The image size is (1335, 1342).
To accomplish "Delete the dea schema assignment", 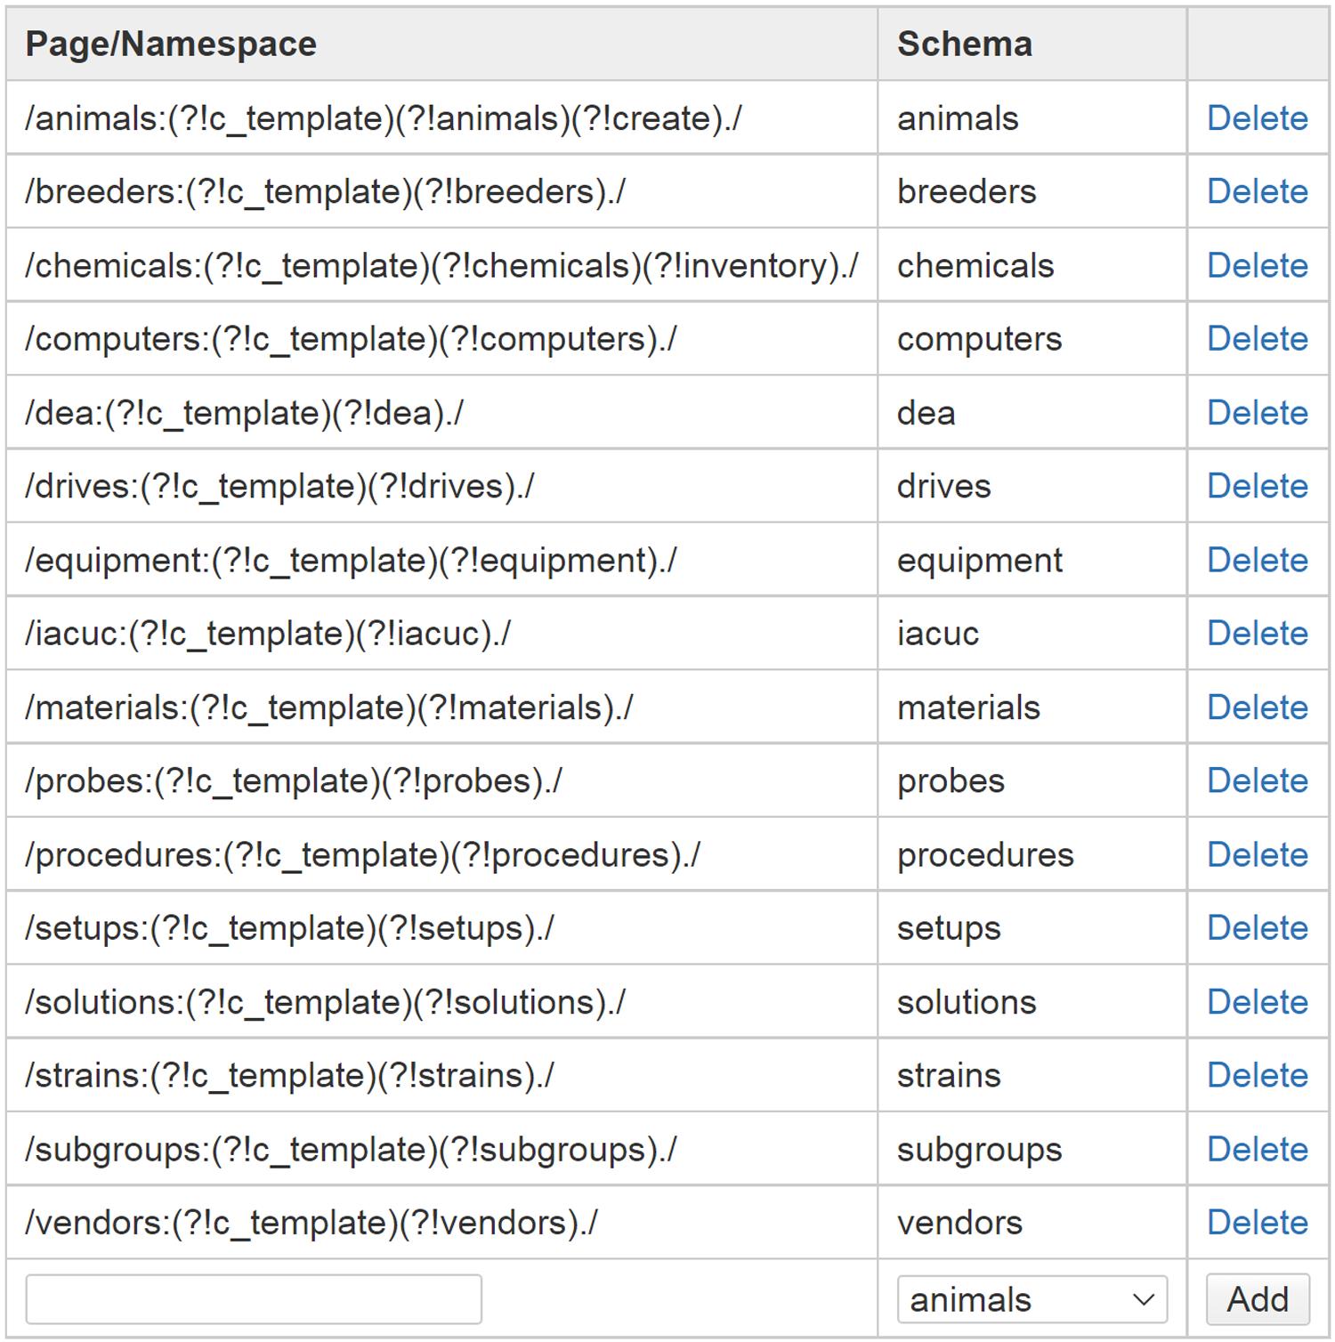I will pos(1257,413).
